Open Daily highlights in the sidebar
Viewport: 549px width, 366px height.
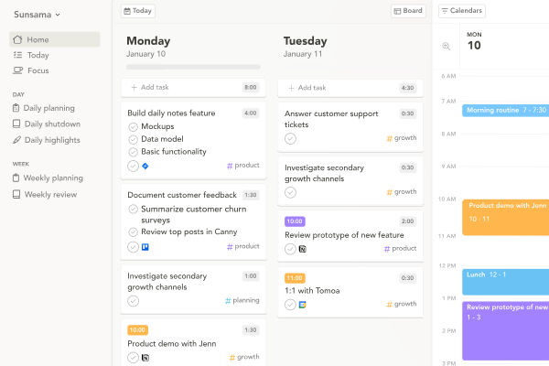(52, 140)
